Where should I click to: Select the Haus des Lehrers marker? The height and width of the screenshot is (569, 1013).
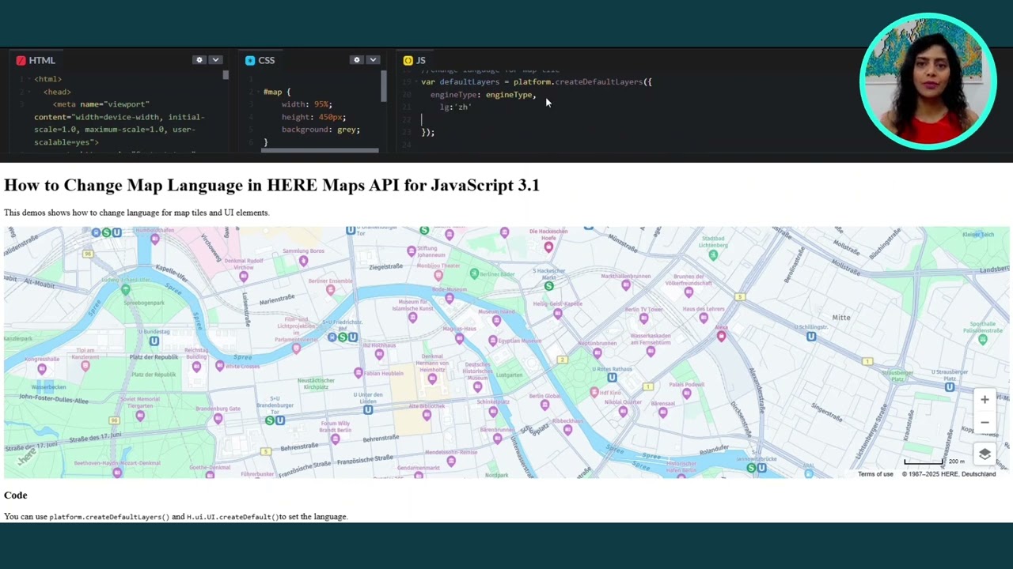pyautogui.click(x=704, y=318)
